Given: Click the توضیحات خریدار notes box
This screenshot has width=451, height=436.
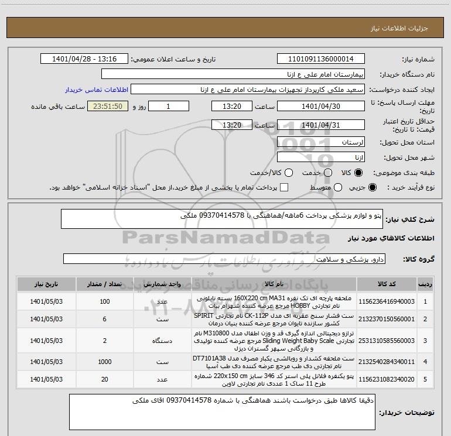Looking at the screenshot, I should 222,412.
